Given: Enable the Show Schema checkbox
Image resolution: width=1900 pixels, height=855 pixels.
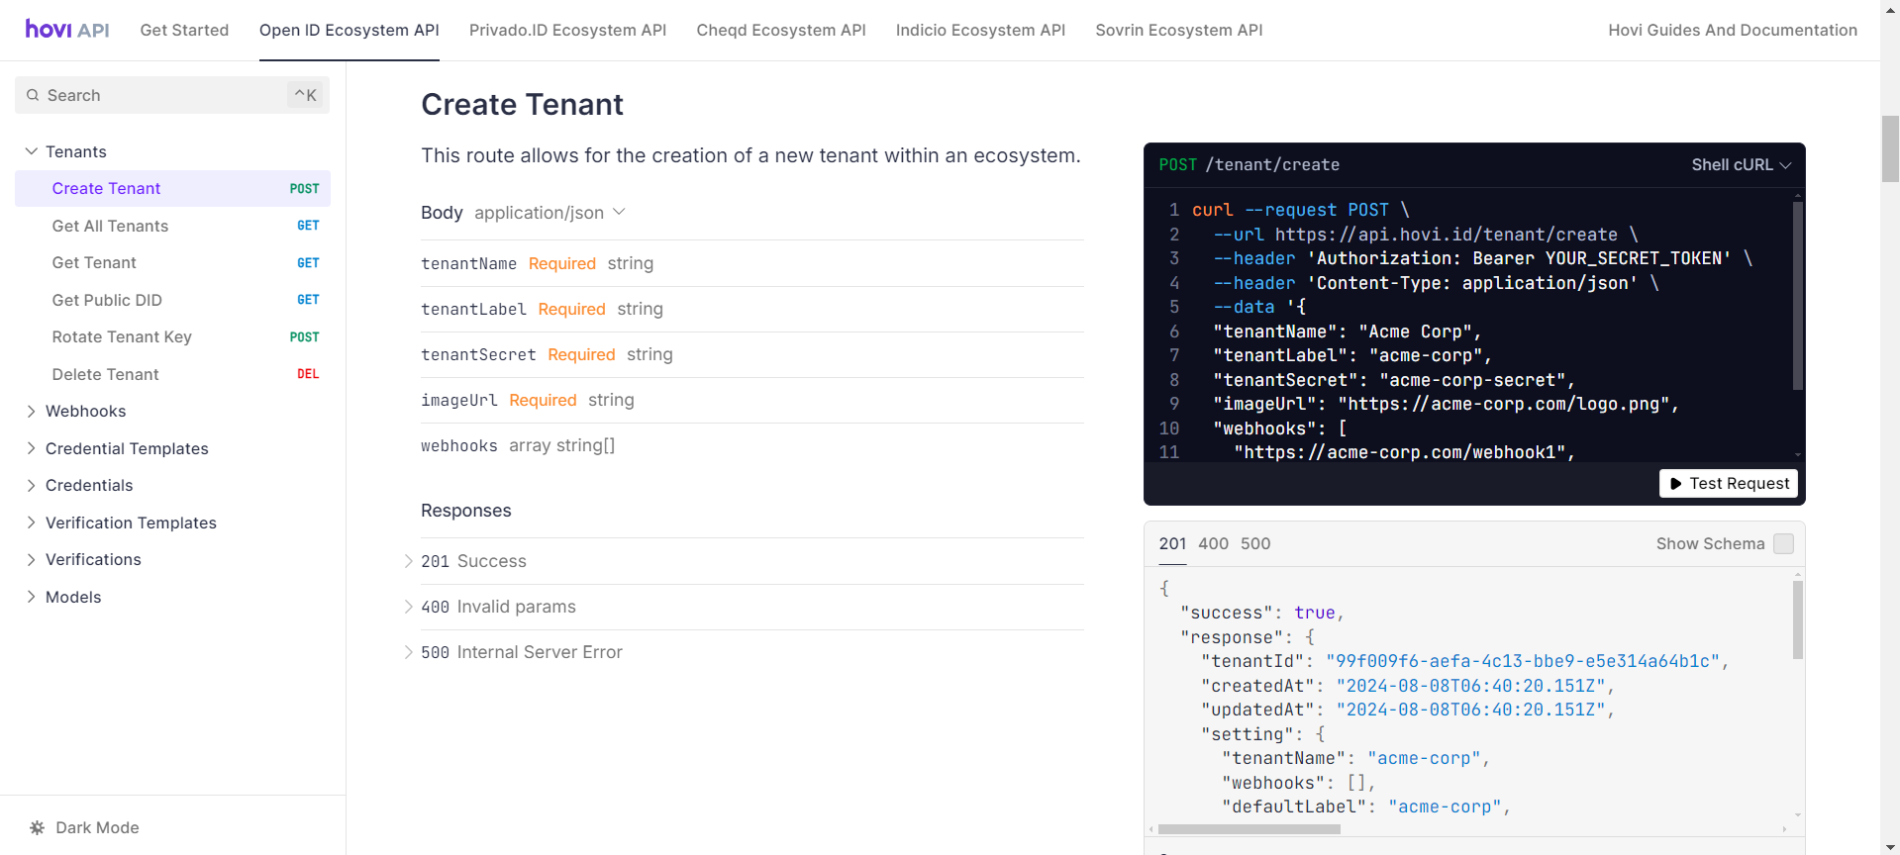Looking at the screenshot, I should (1783, 544).
